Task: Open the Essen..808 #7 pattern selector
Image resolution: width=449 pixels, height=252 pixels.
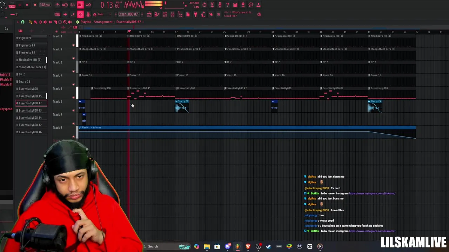Action: point(128,14)
